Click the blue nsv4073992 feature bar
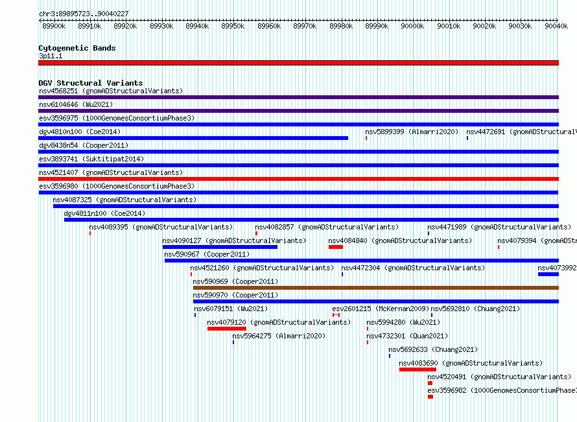This screenshot has height=422, width=577. coord(548,274)
